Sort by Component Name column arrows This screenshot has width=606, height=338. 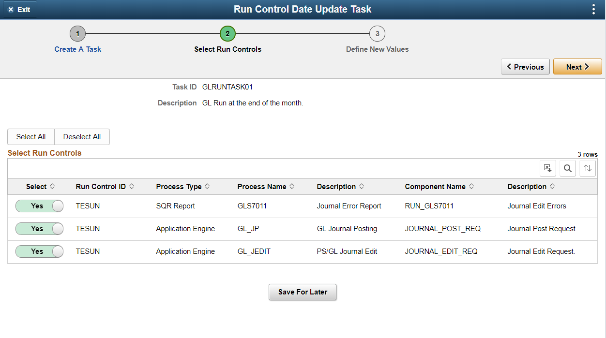point(471,187)
